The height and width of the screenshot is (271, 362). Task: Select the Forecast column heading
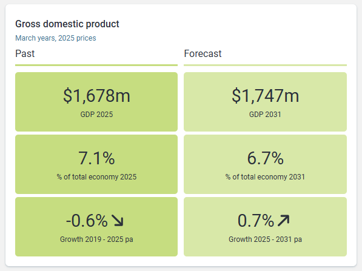tap(203, 53)
